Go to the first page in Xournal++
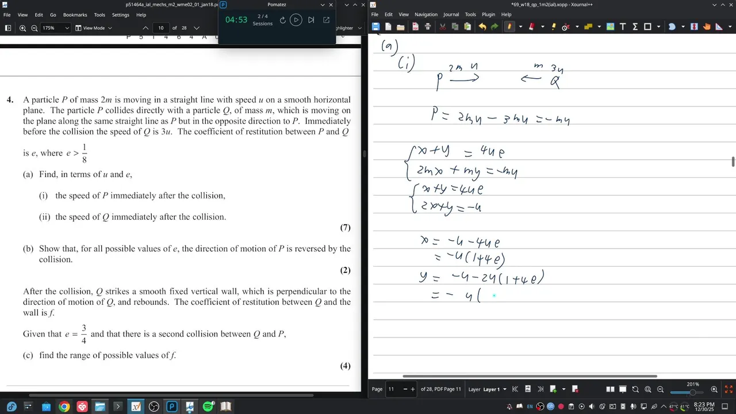This screenshot has width=736, height=414. tap(515, 389)
